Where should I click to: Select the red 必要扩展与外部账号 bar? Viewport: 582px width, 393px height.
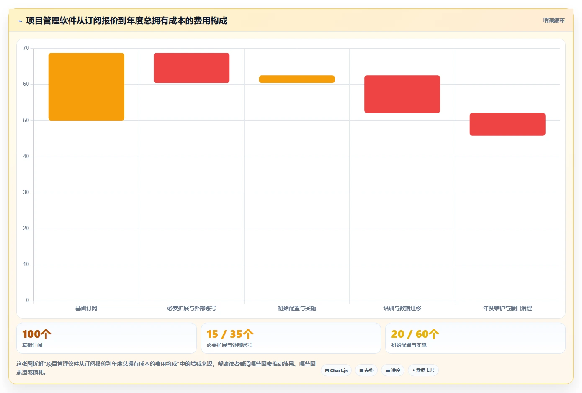point(191,68)
